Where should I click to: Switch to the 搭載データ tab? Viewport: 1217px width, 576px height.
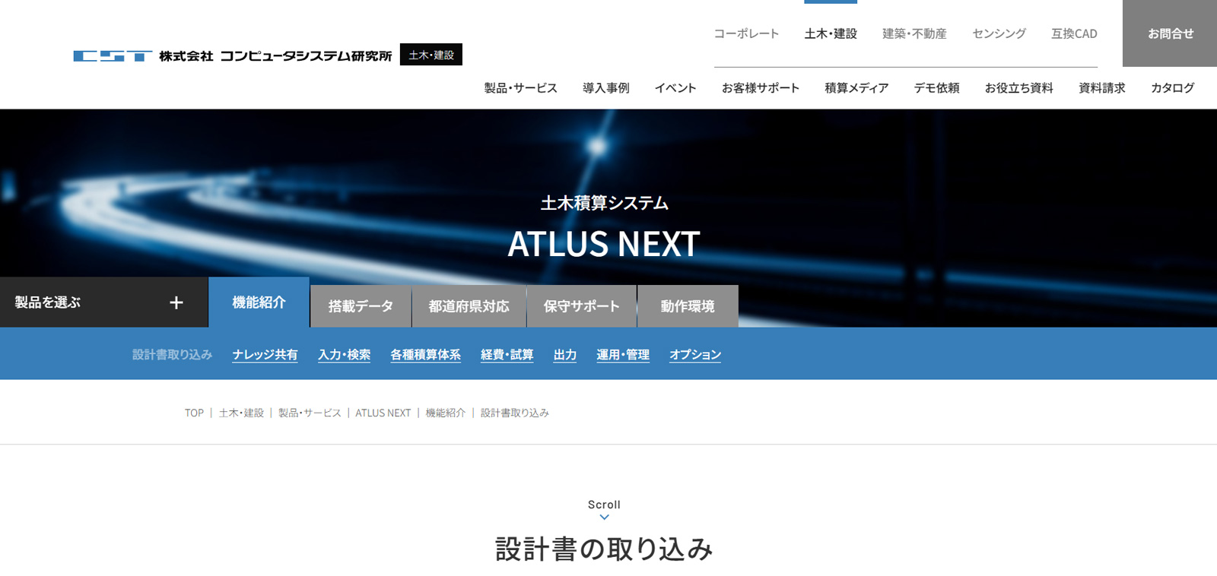pos(361,306)
